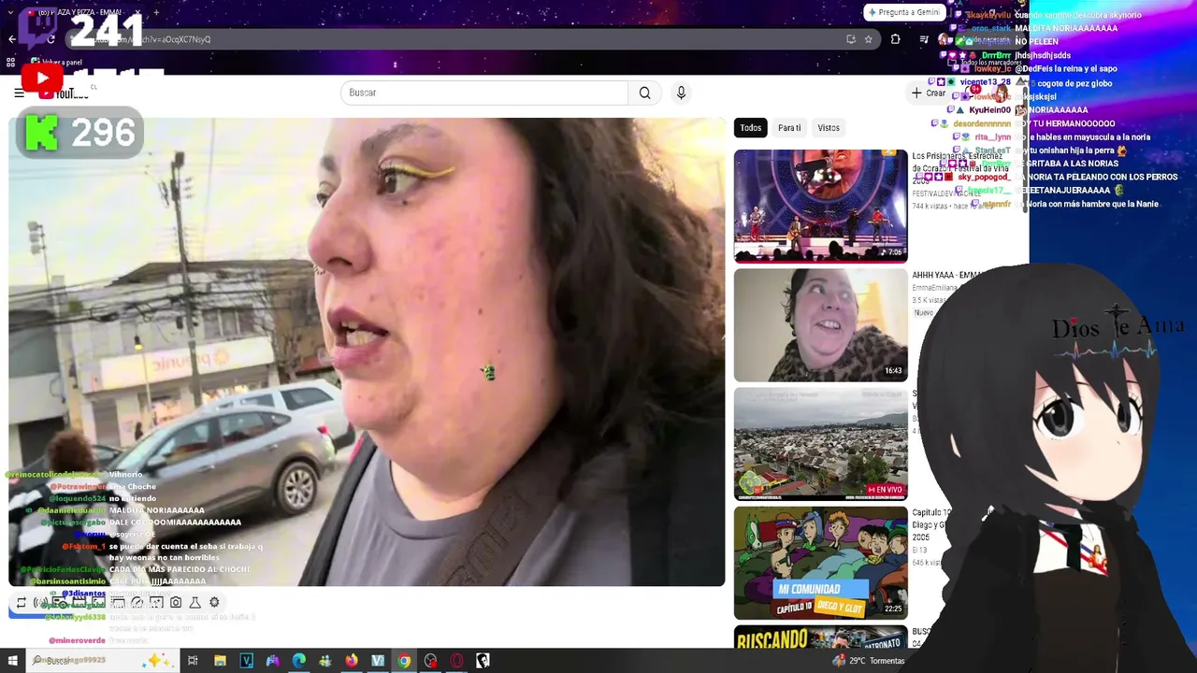1197x673 pixels.
Task: Open the Mi Comunidad Capitulo 10 thumbnail
Action: [820, 563]
